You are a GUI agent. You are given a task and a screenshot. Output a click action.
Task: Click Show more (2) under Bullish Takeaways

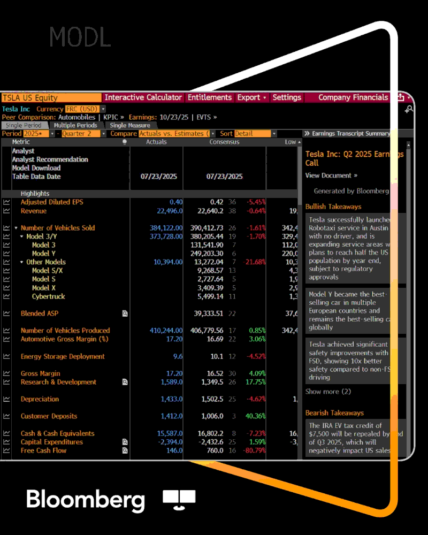(328, 392)
